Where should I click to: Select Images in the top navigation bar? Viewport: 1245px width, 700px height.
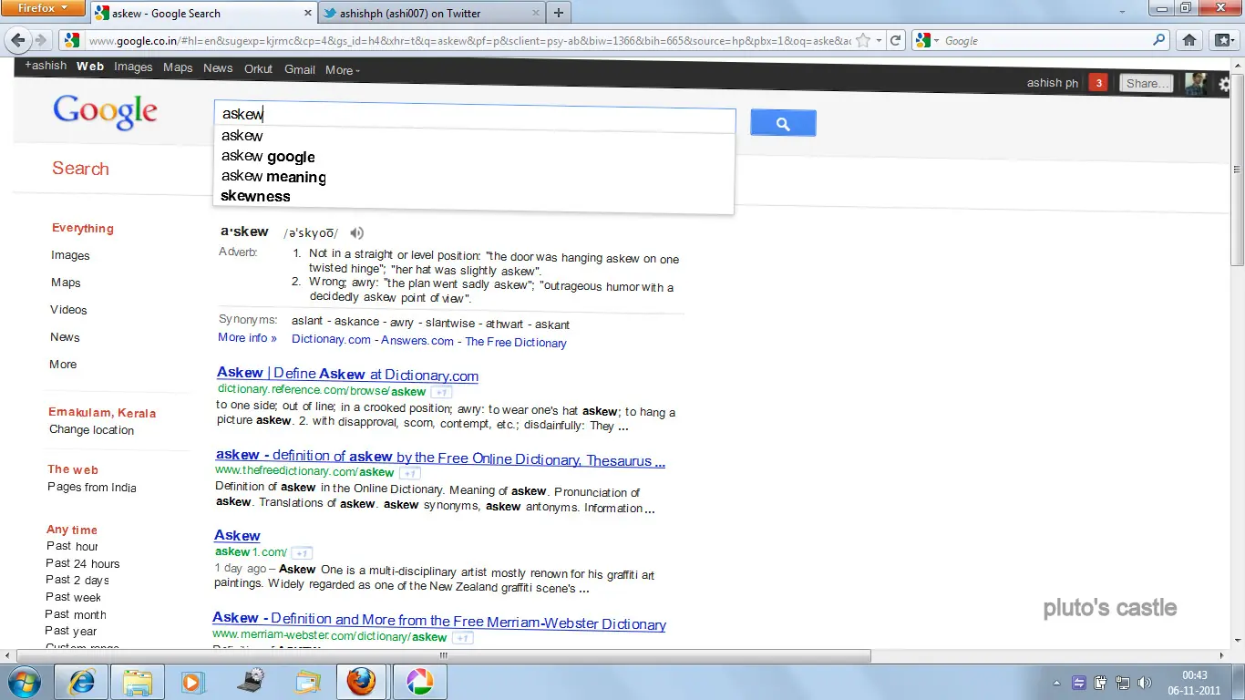tap(133, 67)
